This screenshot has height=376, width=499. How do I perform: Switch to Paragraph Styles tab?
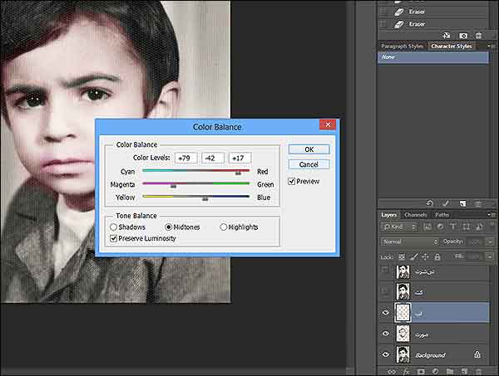[x=403, y=46]
